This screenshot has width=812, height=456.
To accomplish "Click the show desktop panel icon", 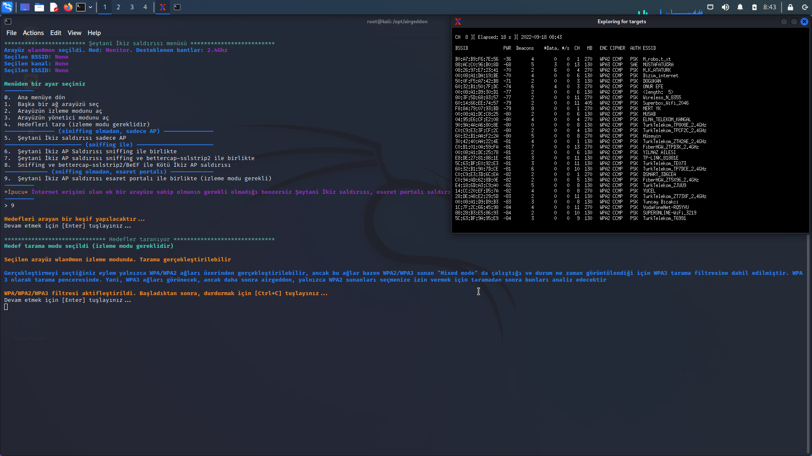I will coord(25,7).
